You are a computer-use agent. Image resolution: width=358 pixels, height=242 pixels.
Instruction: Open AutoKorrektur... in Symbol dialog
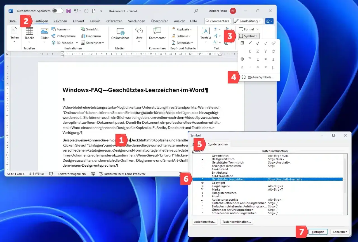(205, 222)
